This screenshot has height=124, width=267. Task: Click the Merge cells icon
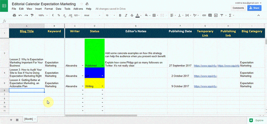coord(162,15)
